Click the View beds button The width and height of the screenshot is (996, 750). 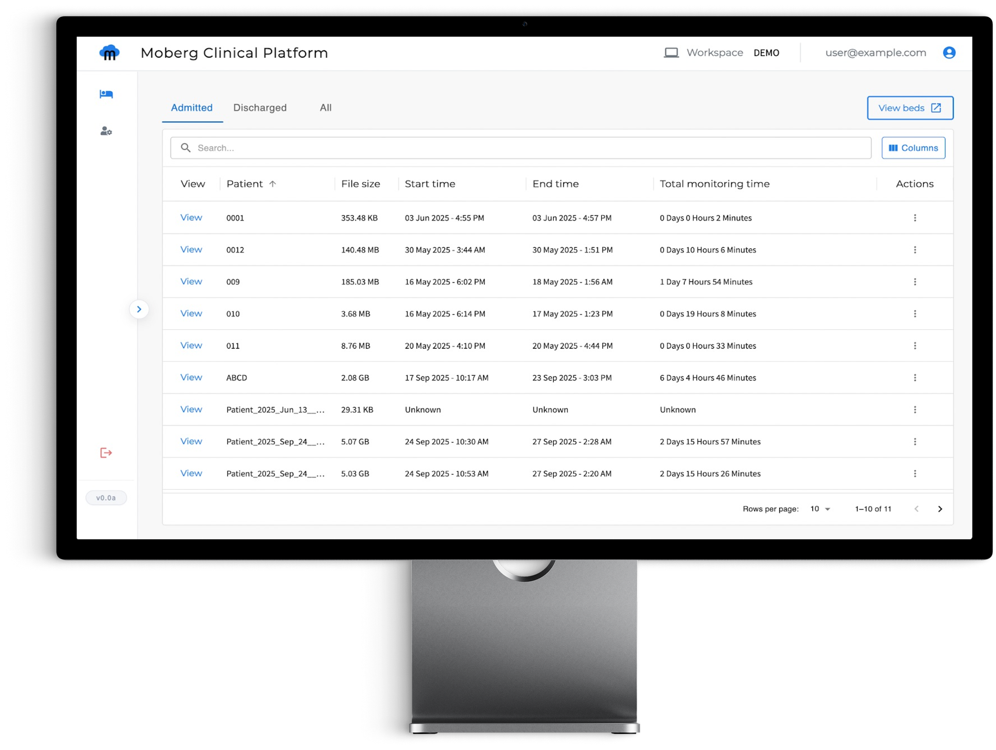tap(910, 108)
